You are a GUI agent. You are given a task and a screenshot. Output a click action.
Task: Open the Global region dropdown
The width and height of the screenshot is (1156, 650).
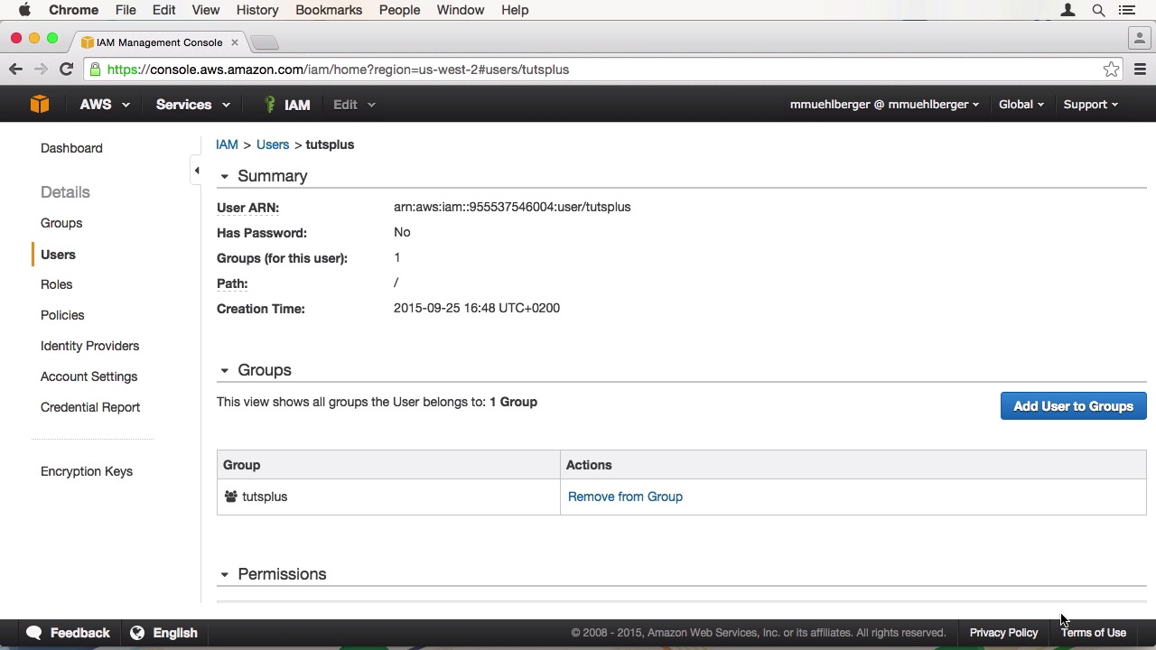pyautogui.click(x=1021, y=104)
